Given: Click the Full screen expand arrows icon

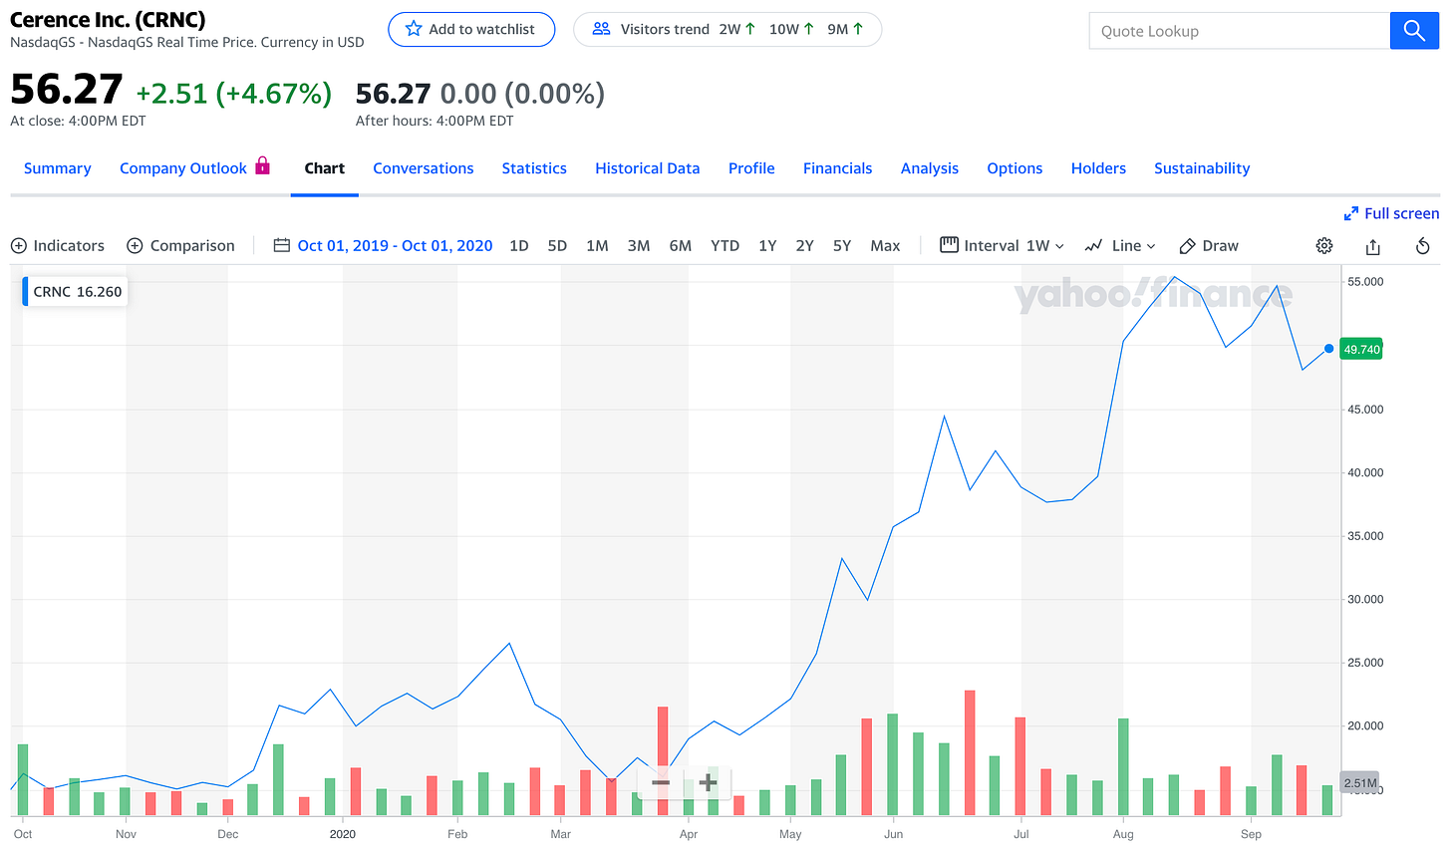Looking at the screenshot, I should pyautogui.click(x=1351, y=213).
